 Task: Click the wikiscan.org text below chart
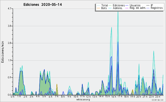click(83, 100)
